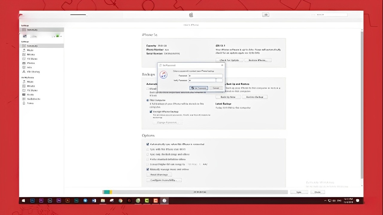Select the iCloud backup radio button
This screenshot has width=383, height=215.
[x=148, y=89]
